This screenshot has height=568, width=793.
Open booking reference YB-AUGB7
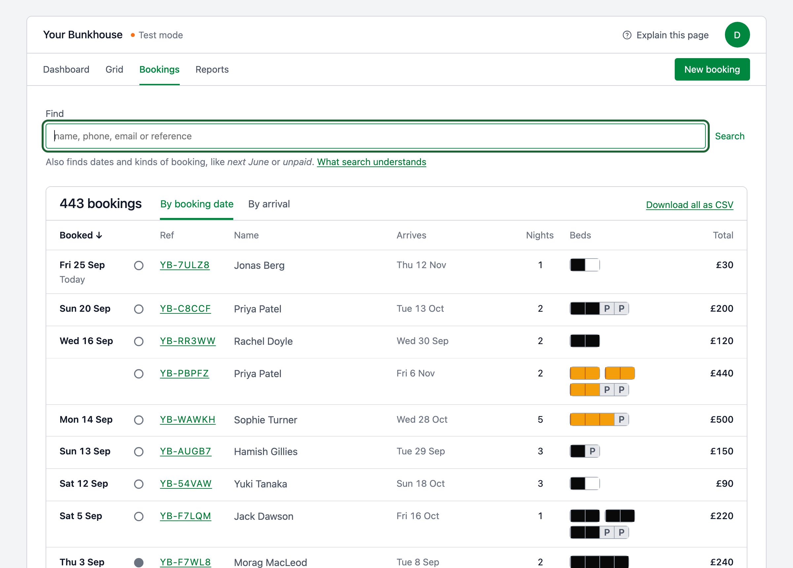click(x=186, y=451)
